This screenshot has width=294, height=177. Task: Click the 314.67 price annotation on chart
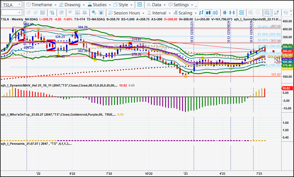(x=136, y=39)
